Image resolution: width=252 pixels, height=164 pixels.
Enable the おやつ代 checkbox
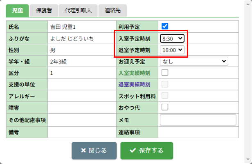(x=165, y=107)
